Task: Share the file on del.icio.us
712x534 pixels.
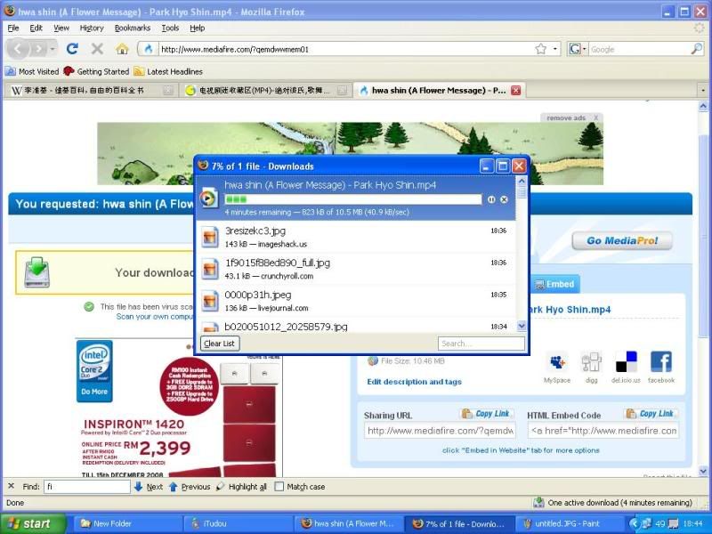Action: point(626,366)
